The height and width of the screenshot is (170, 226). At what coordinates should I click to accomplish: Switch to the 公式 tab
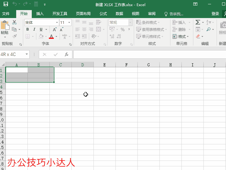point(103,14)
